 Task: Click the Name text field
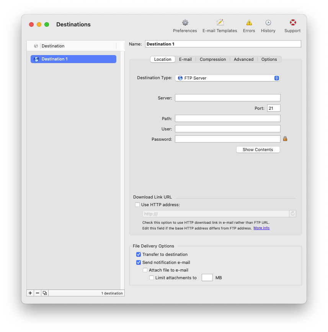click(223, 44)
